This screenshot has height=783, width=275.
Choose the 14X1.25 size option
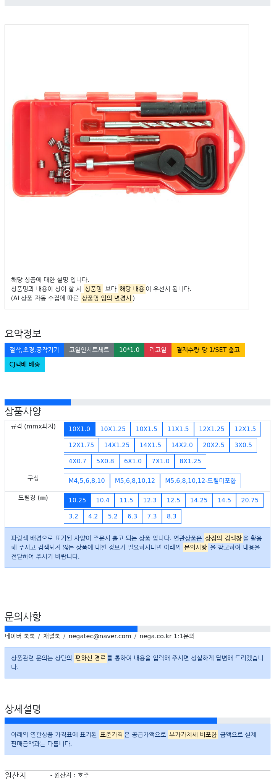[x=117, y=445]
